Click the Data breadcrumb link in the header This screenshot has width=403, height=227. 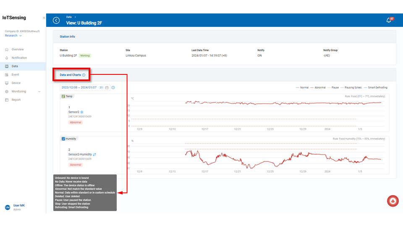pyautogui.click(x=69, y=17)
